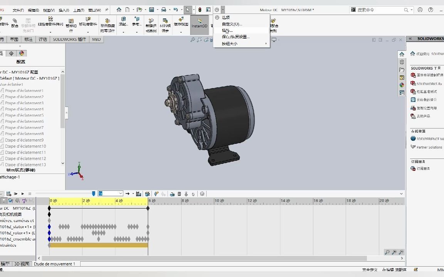Viewport: 444px width, 277px height.
Task: Click the Instant3D tool button
Action: (x=199, y=24)
